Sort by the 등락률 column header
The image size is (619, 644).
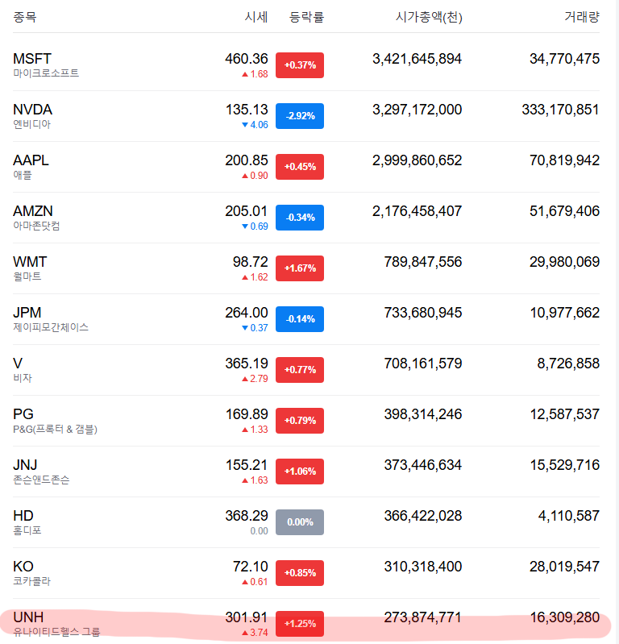coord(306,17)
